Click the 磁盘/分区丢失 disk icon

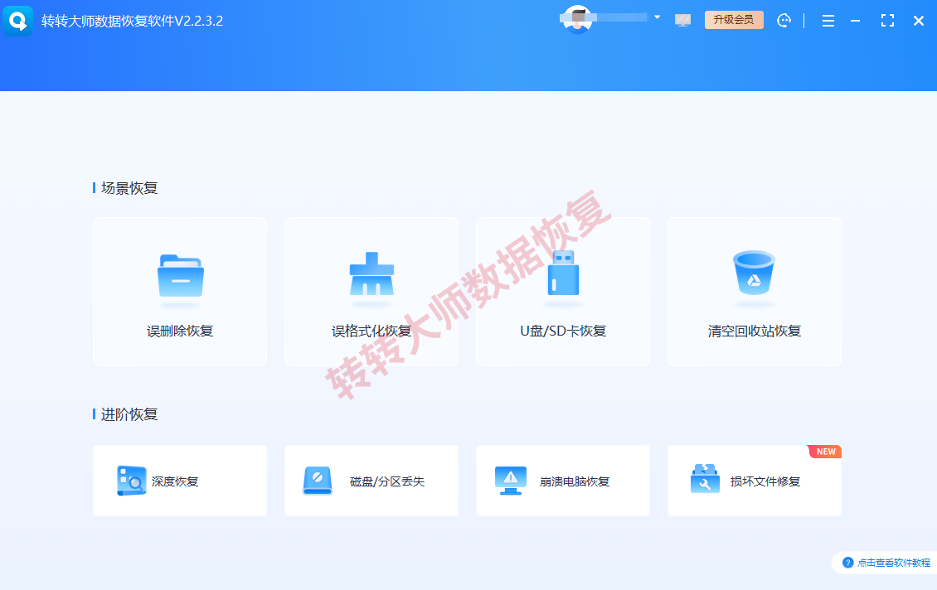click(318, 481)
